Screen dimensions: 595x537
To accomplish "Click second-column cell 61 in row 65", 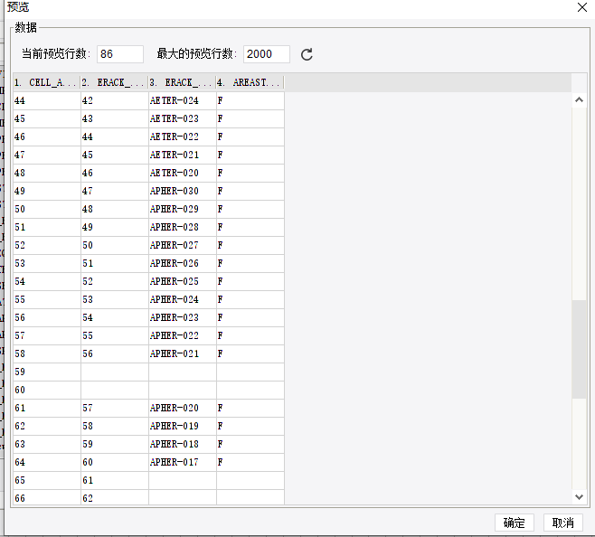I will click(x=114, y=480).
